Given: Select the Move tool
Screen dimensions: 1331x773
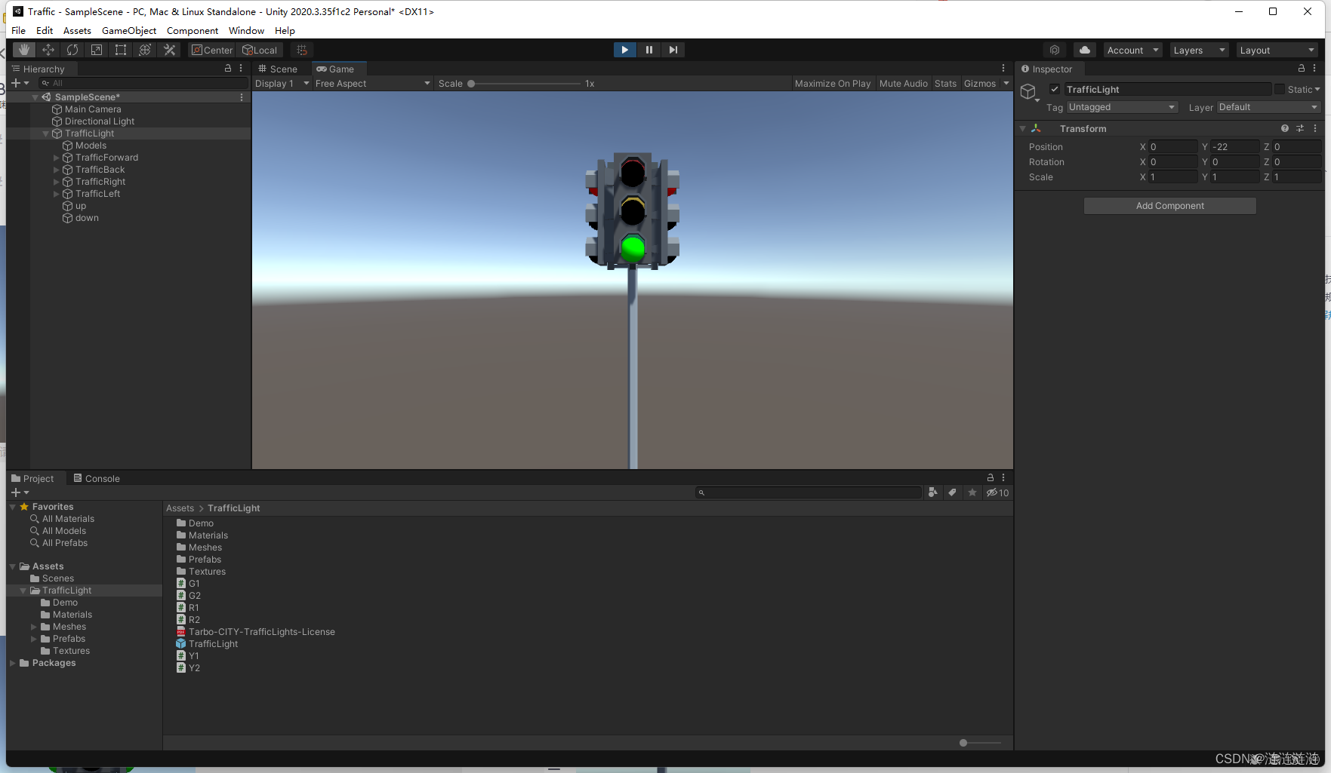Looking at the screenshot, I should coord(48,50).
